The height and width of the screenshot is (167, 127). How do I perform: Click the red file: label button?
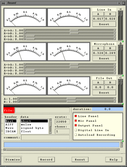[9, 110]
